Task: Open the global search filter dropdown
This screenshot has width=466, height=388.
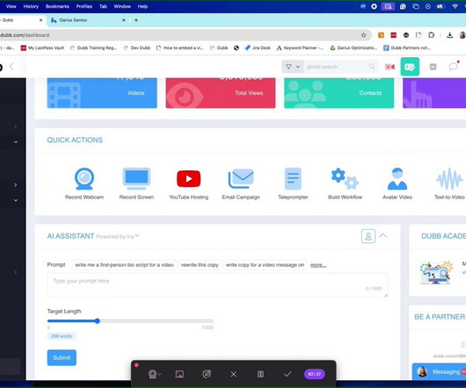Action: click(293, 67)
